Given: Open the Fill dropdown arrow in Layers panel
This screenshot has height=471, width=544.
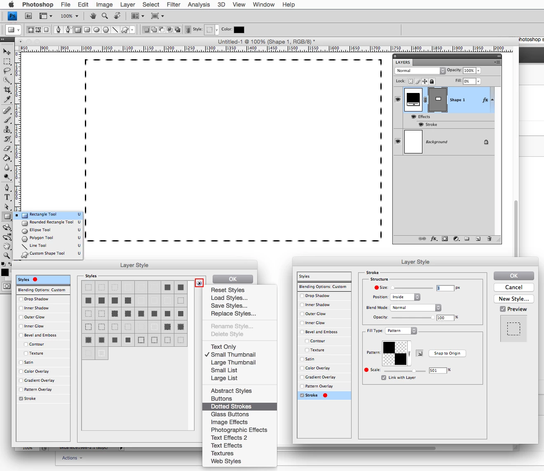Looking at the screenshot, I should 478,81.
